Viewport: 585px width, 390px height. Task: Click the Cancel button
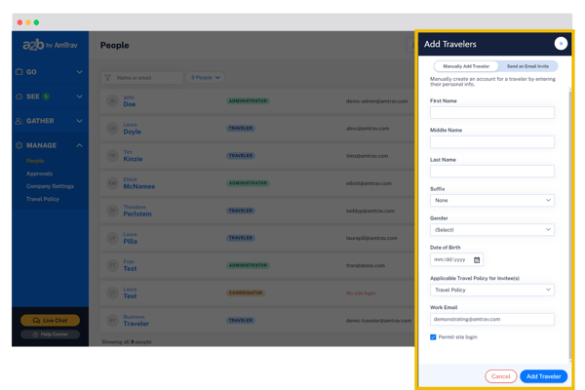click(500, 376)
